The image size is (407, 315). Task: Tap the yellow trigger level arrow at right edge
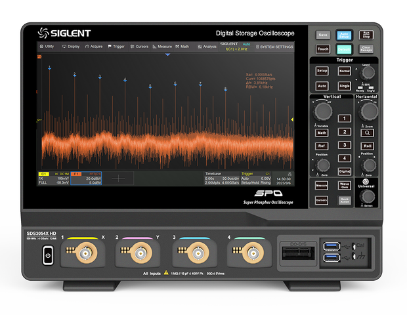[x=292, y=119]
